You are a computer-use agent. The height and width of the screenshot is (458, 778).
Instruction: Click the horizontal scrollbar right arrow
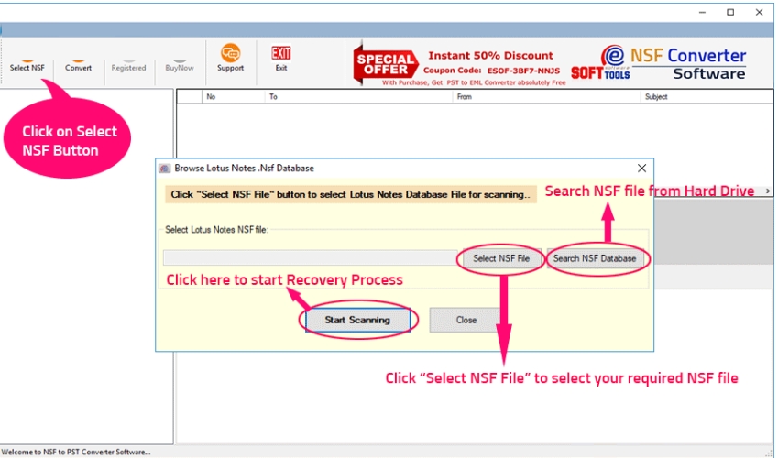(x=768, y=191)
